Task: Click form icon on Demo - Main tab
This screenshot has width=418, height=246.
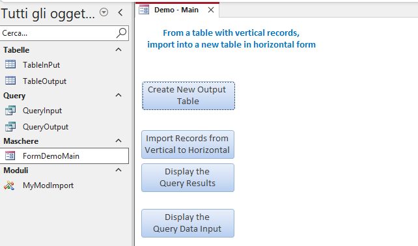Action: pos(144,10)
